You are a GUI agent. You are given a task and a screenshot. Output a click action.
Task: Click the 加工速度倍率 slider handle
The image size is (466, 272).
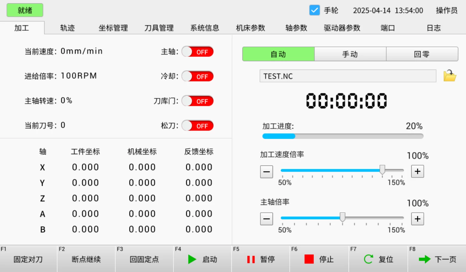point(382,170)
